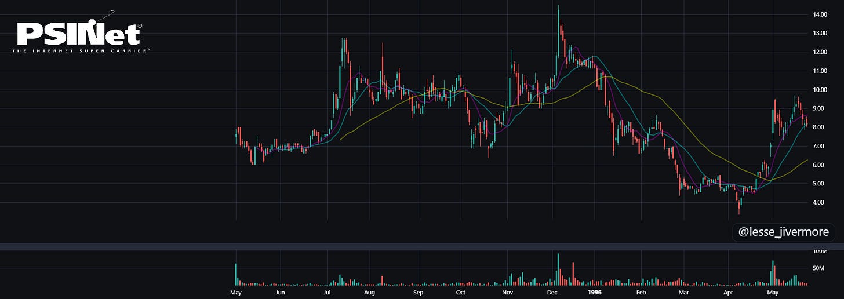Click the Dec label on time axis
844x299 pixels.
551,293
